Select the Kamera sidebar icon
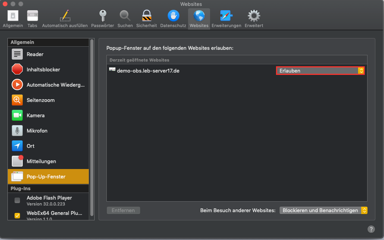The width and height of the screenshot is (384, 240). point(17,115)
